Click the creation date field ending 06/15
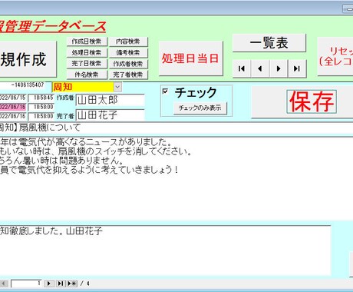Screen dimensions: 353x292 [13, 98]
